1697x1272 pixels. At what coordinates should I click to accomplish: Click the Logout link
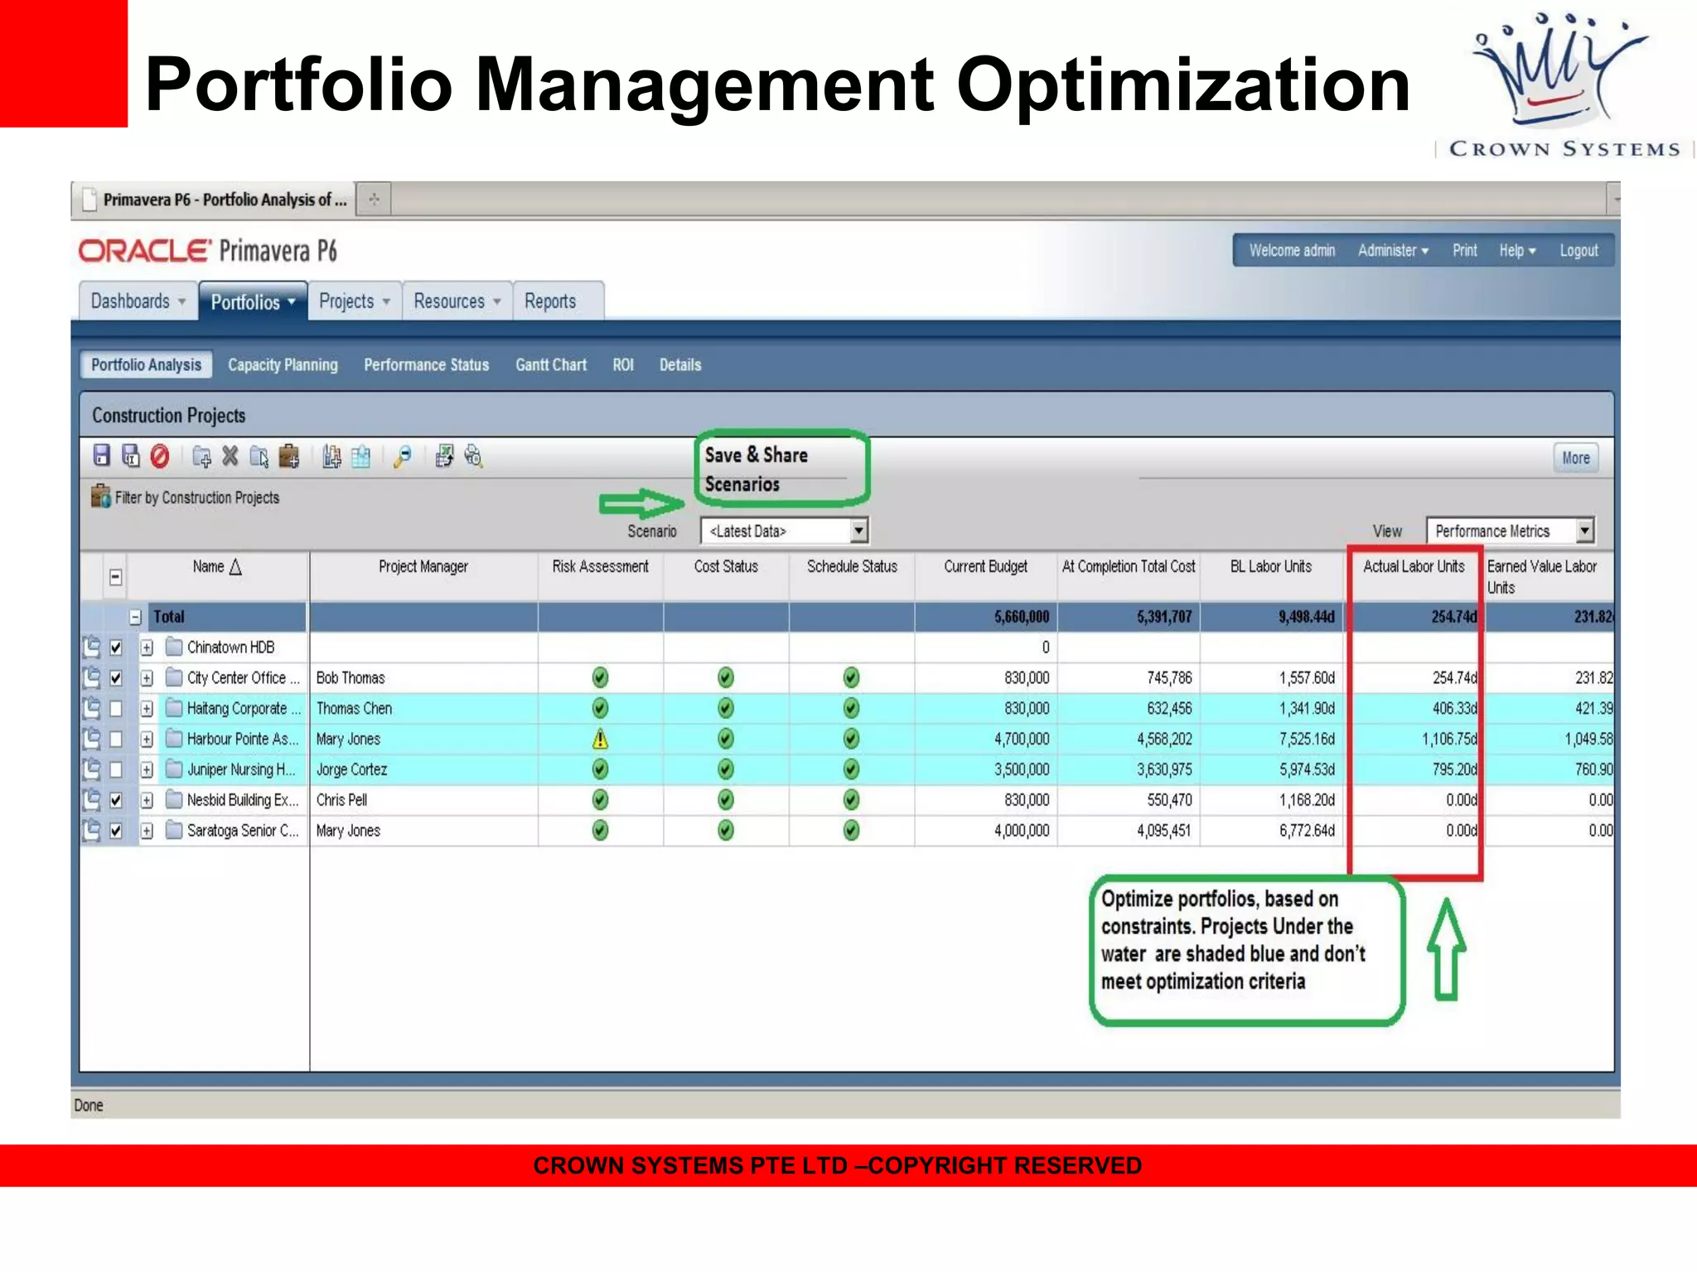1579,250
